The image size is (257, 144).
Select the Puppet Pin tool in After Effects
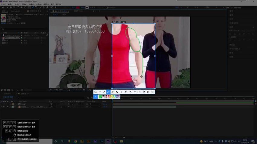point(55,8)
